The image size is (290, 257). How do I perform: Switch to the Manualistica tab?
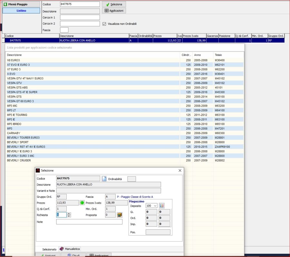tap(70, 249)
